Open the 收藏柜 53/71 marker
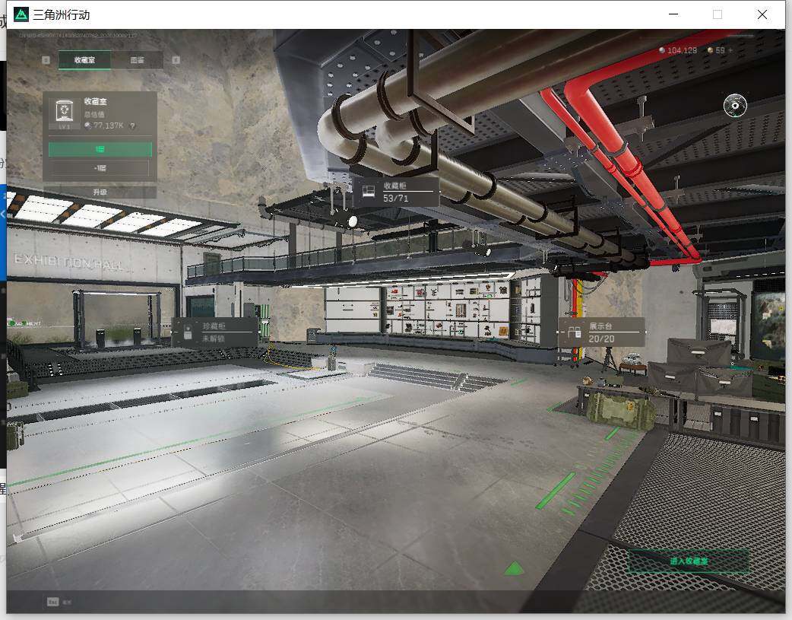This screenshot has height=620, width=792. click(395, 192)
